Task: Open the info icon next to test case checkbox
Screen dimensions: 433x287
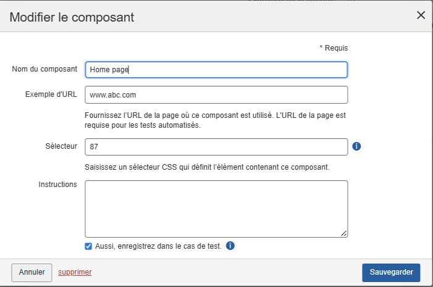Action: click(x=230, y=246)
